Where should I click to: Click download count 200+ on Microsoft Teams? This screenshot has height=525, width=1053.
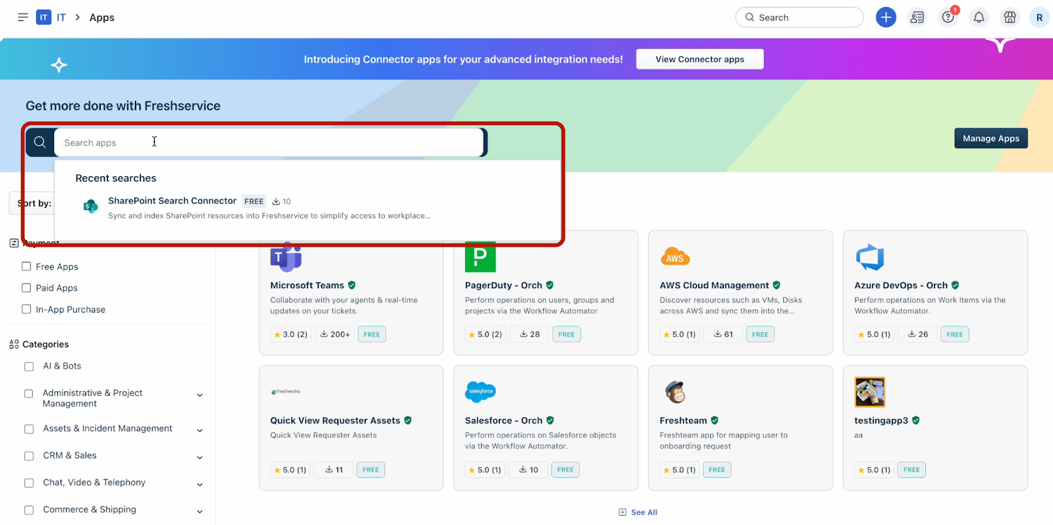[x=336, y=334]
